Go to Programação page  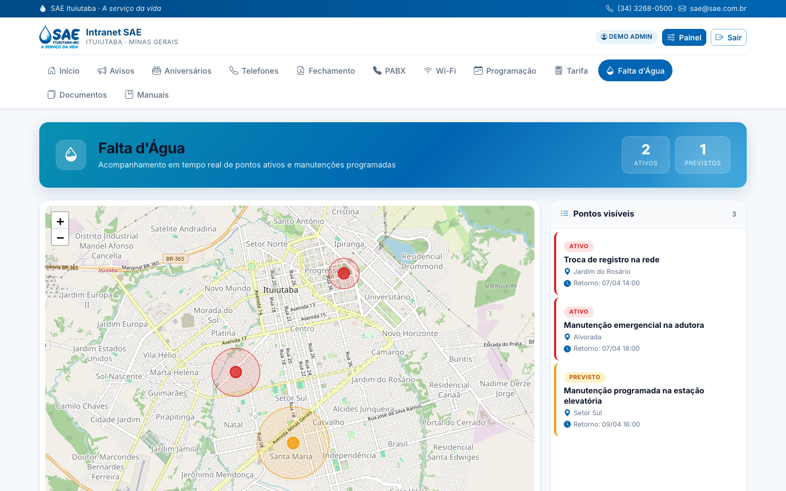505,70
